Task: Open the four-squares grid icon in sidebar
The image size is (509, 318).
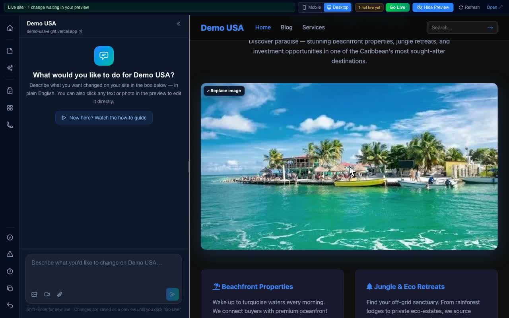Action: click(10, 108)
